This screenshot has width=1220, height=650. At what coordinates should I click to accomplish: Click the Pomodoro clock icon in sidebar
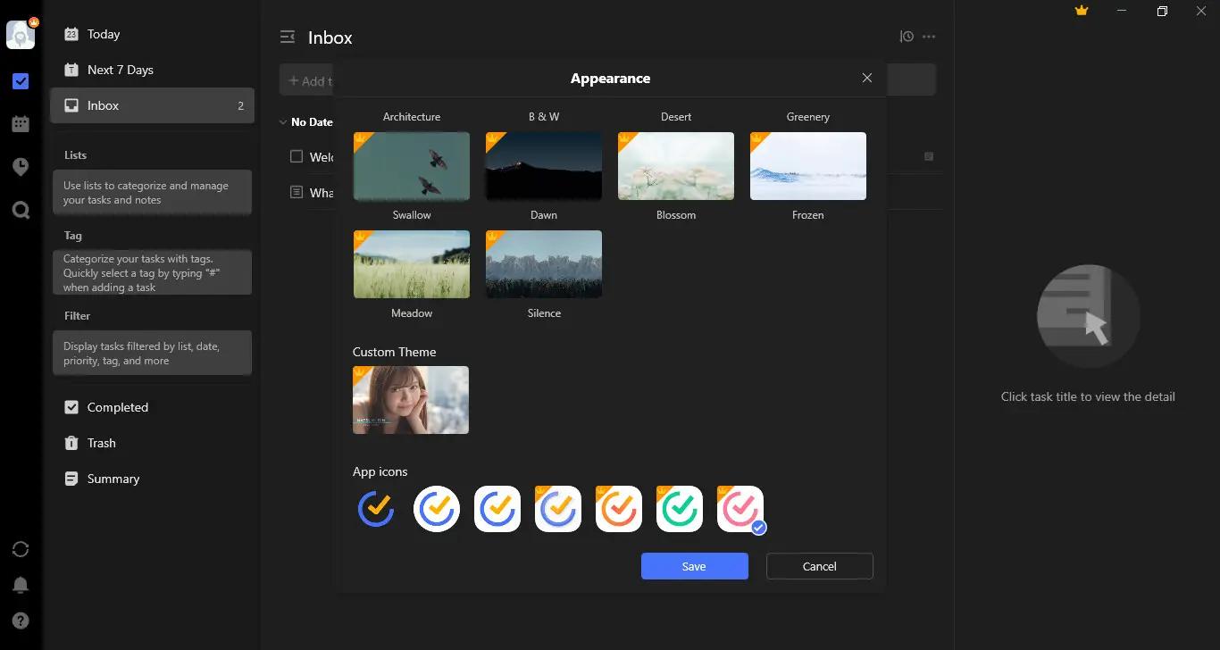pyautogui.click(x=21, y=167)
